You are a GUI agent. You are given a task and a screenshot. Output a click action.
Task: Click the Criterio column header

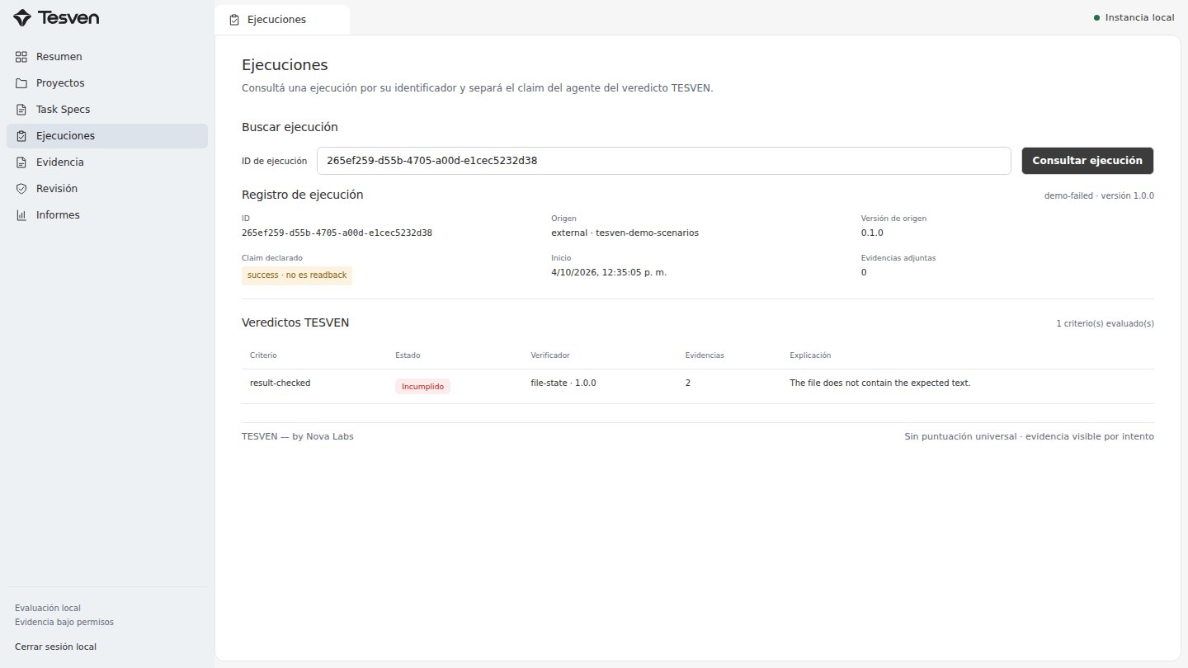[x=263, y=355]
